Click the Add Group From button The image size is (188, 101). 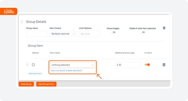click(46, 84)
